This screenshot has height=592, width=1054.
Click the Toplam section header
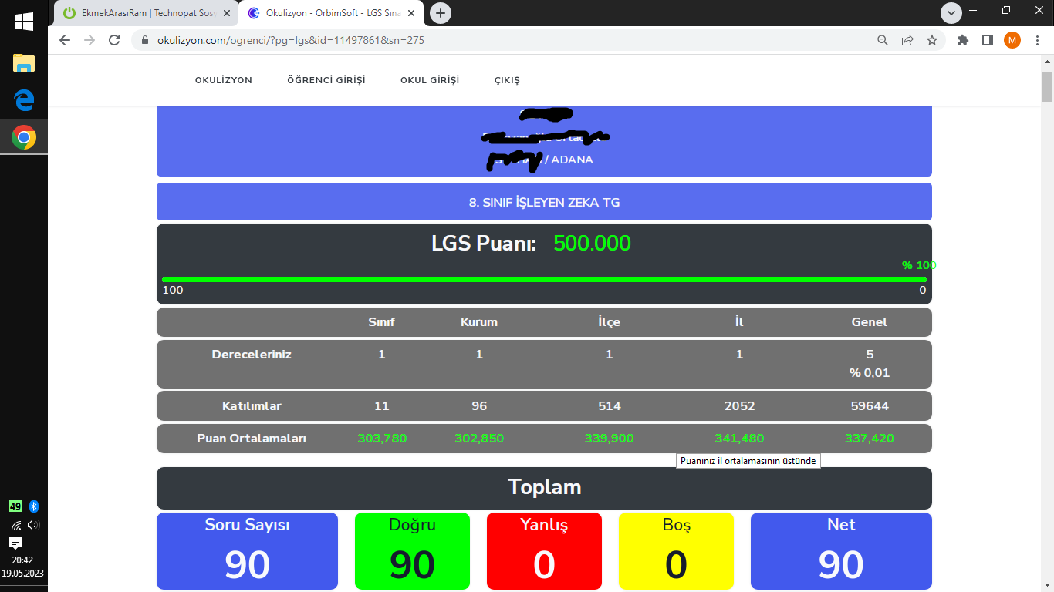(x=544, y=487)
